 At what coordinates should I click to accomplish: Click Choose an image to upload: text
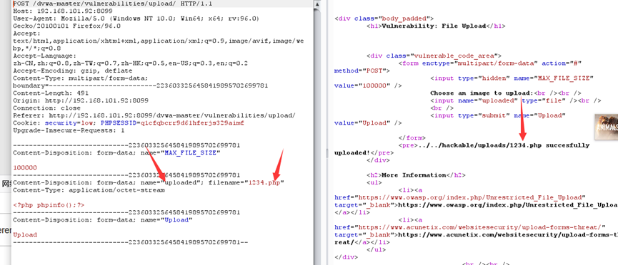point(482,93)
